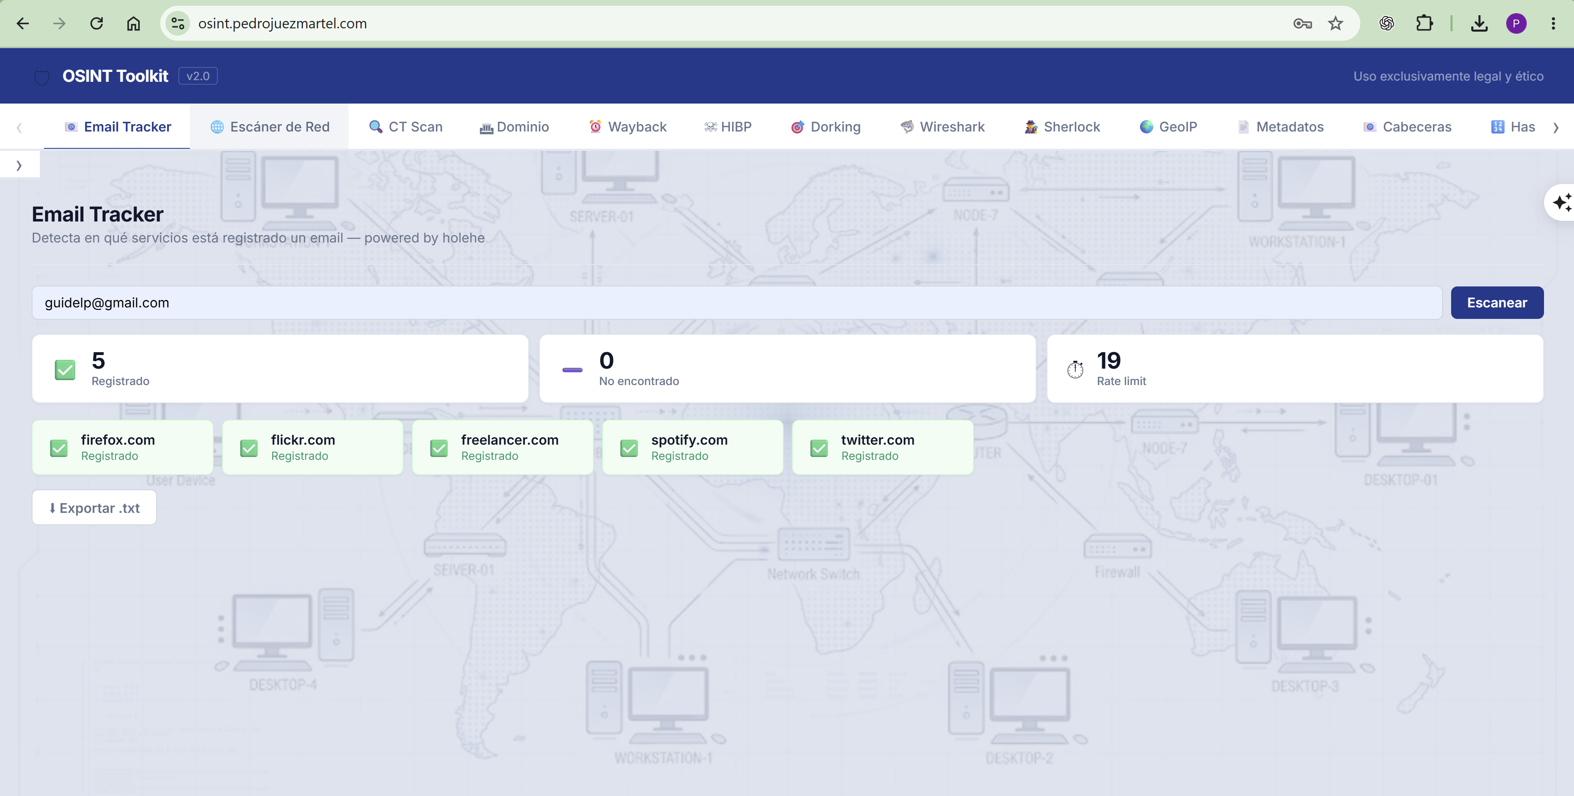Open the Sherlock tab
Screen dimensions: 1574x796
pyautogui.click(x=1062, y=127)
